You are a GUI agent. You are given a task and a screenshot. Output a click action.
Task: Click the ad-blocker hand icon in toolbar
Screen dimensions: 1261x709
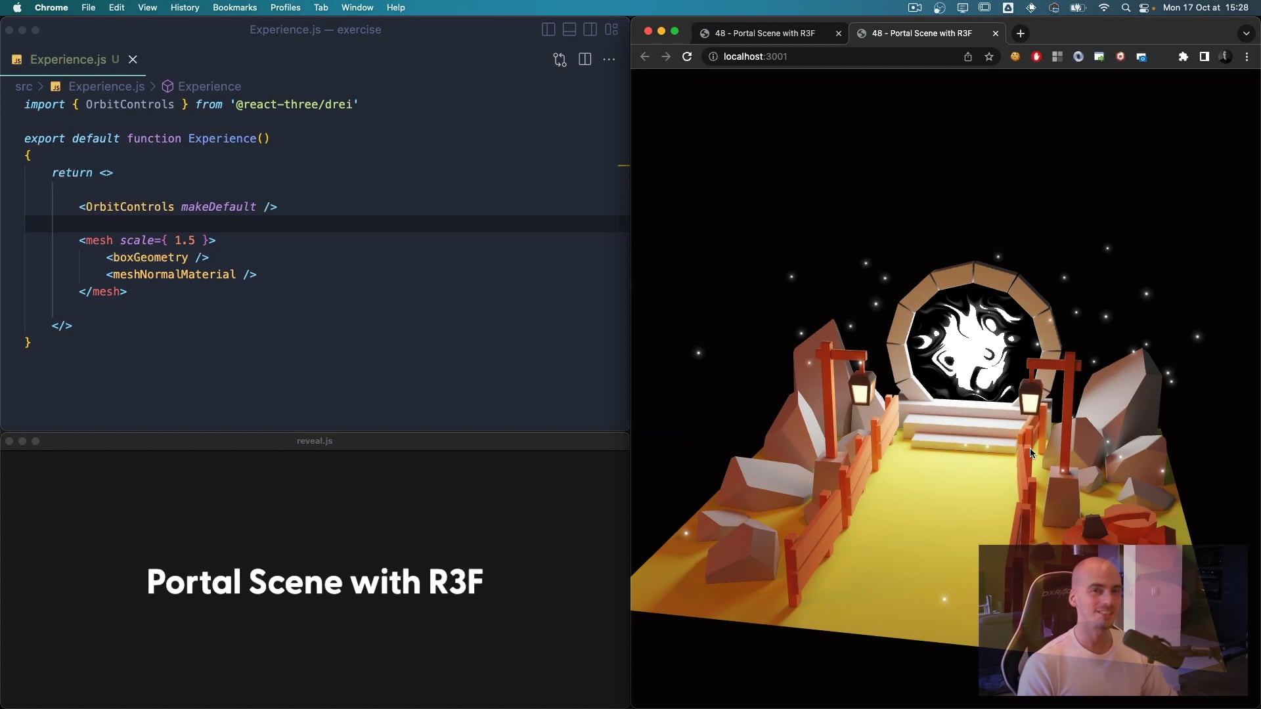tap(1038, 57)
